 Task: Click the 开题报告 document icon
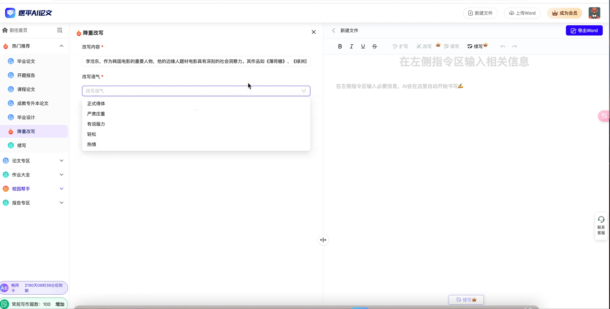coord(11,75)
